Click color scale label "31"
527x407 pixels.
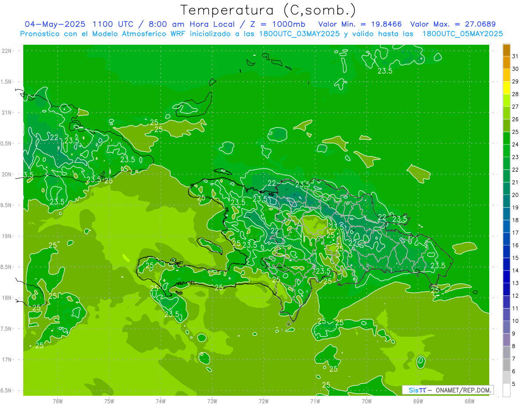[x=516, y=56]
